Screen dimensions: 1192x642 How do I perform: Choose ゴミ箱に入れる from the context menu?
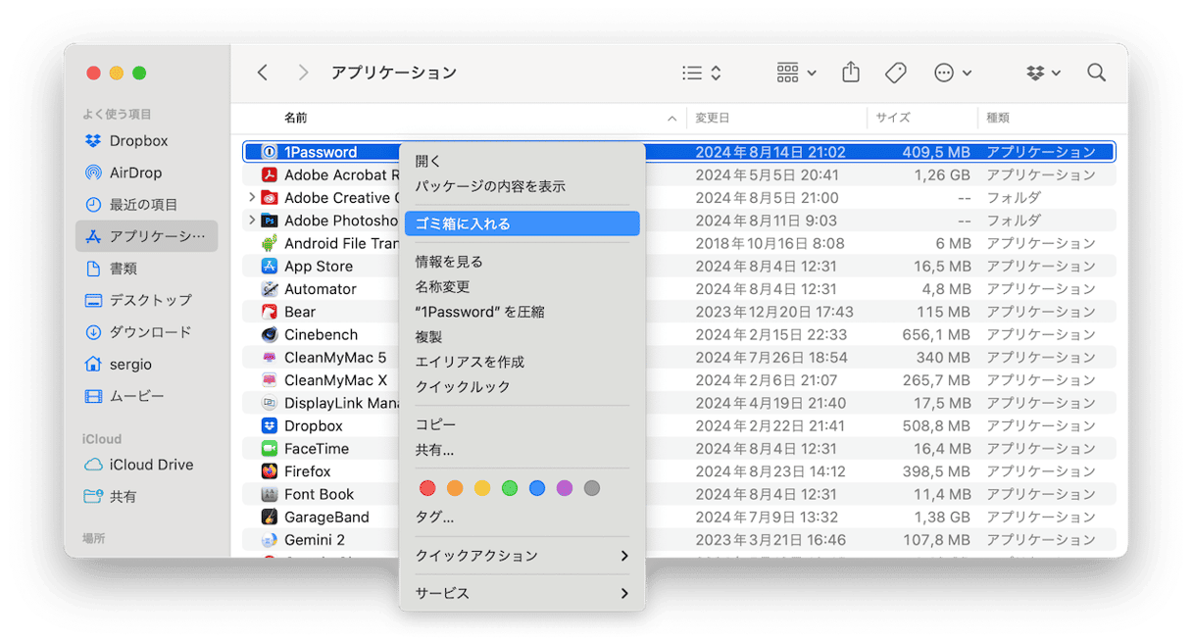[x=522, y=223]
